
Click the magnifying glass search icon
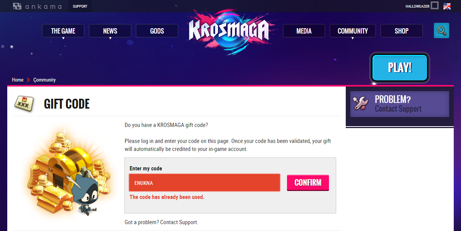pos(442,30)
